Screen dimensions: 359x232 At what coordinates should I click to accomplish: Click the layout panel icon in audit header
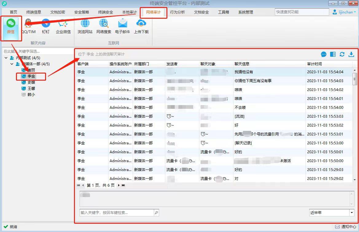point(333,54)
